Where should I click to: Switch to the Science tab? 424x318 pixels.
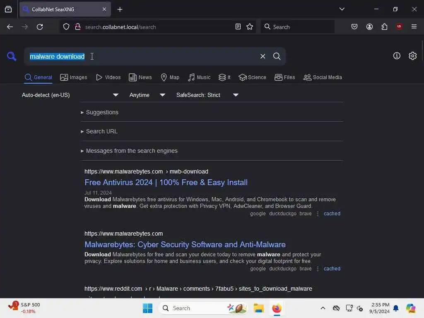pyautogui.click(x=252, y=77)
